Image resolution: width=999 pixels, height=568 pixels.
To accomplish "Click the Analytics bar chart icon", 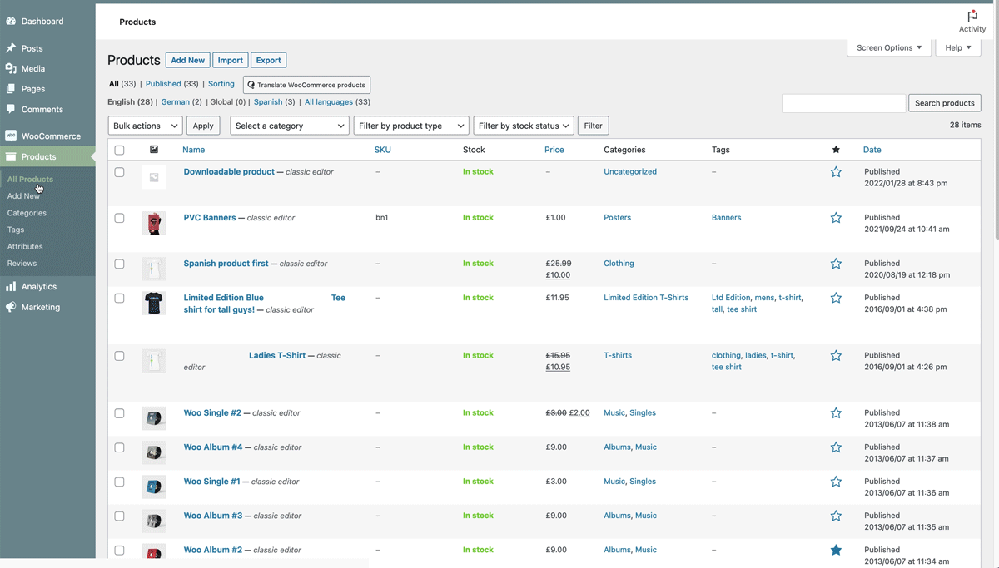I will pyautogui.click(x=11, y=286).
